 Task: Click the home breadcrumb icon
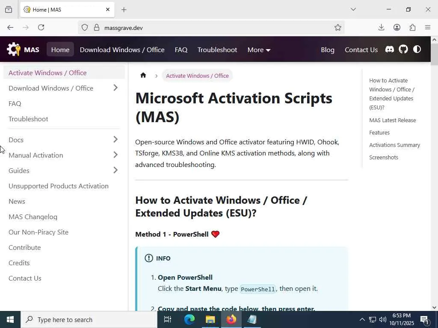(x=143, y=75)
